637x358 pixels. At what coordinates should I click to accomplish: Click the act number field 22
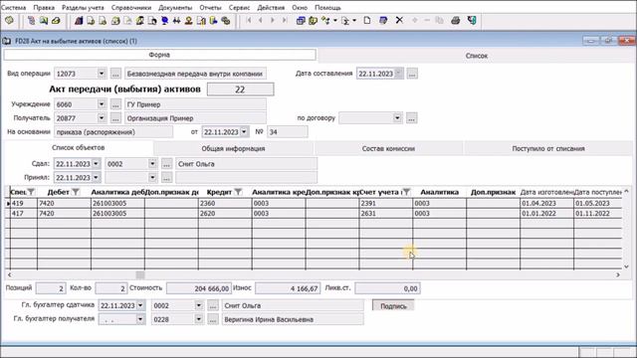tap(240, 89)
